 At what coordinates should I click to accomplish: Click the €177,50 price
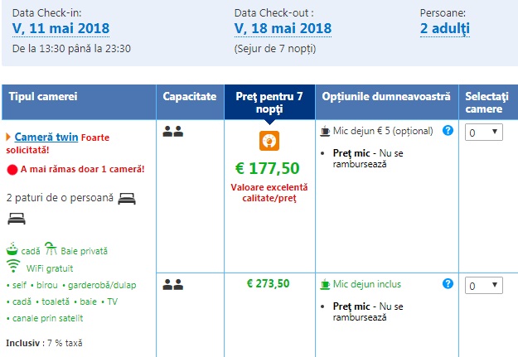268,168
